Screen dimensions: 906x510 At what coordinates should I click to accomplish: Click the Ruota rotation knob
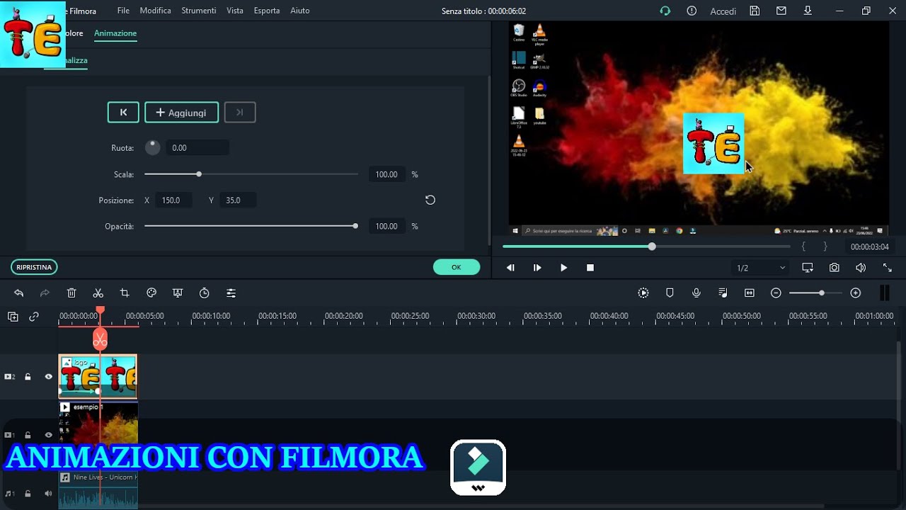(x=152, y=147)
